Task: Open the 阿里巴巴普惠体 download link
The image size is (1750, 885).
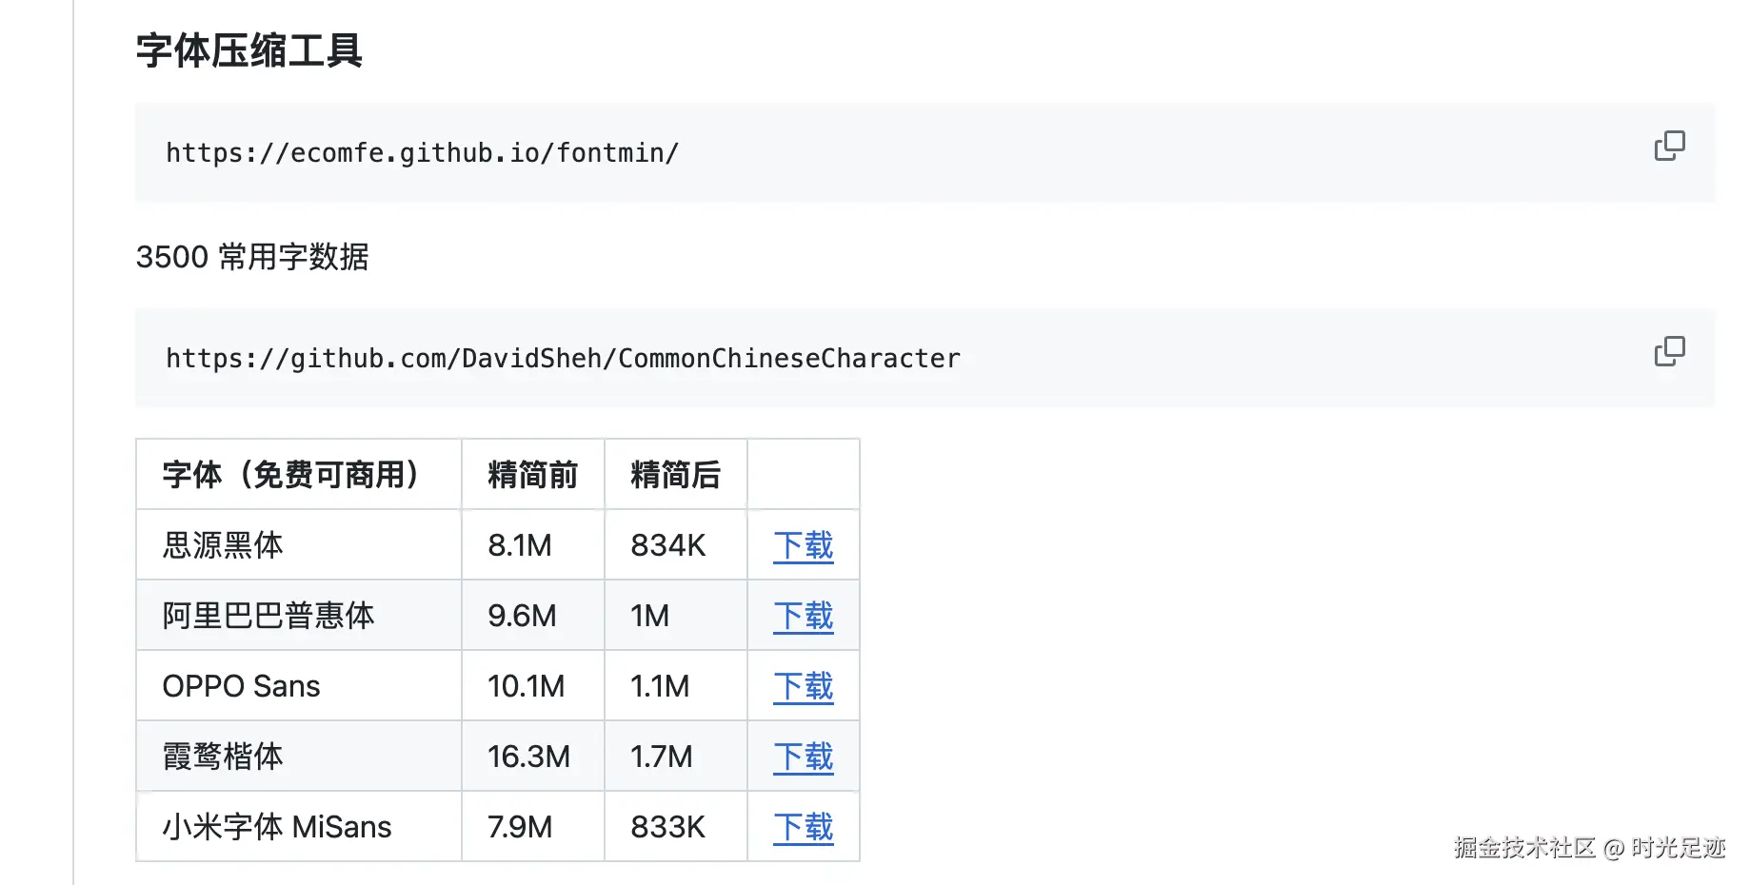Action: click(803, 616)
